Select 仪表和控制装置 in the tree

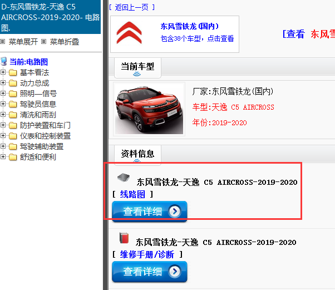point(45,136)
